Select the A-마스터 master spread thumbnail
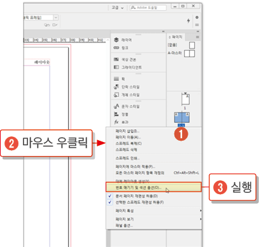This screenshot has width=259, height=247. pos(189,53)
